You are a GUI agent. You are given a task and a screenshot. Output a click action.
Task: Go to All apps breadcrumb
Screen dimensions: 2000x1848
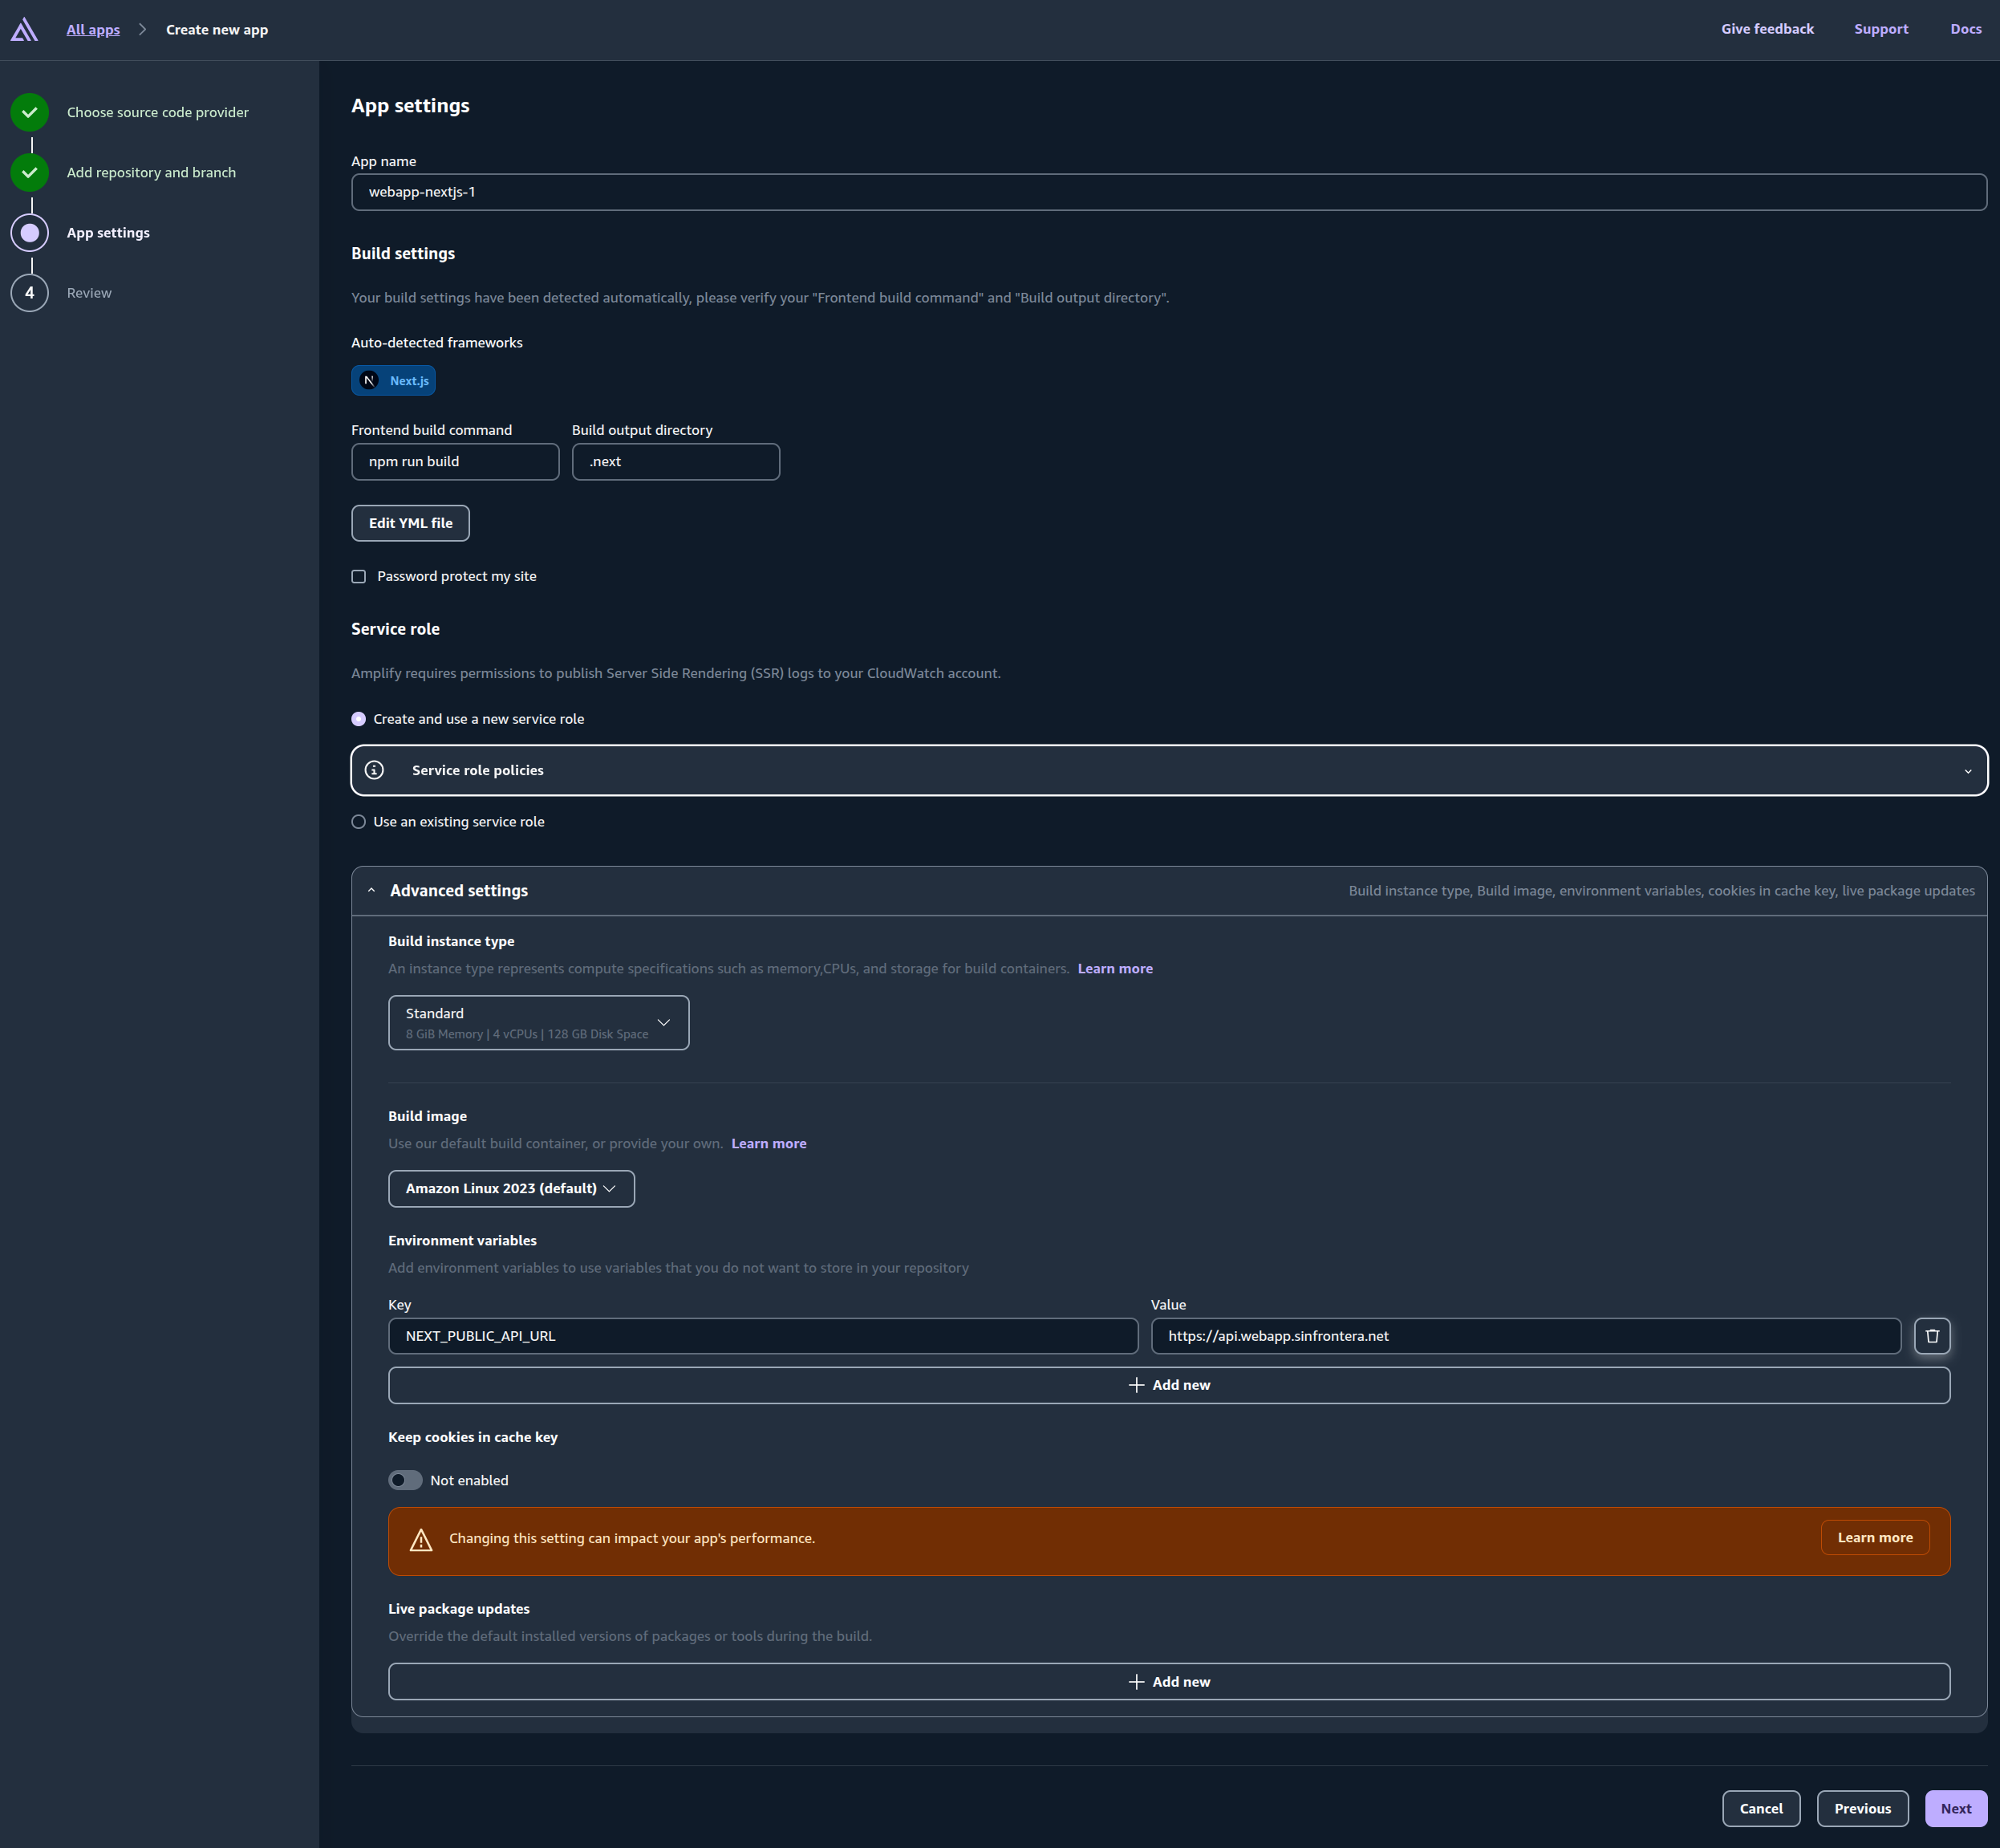93,30
